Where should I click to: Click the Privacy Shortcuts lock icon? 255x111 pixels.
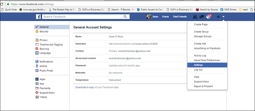(x=219, y=17)
